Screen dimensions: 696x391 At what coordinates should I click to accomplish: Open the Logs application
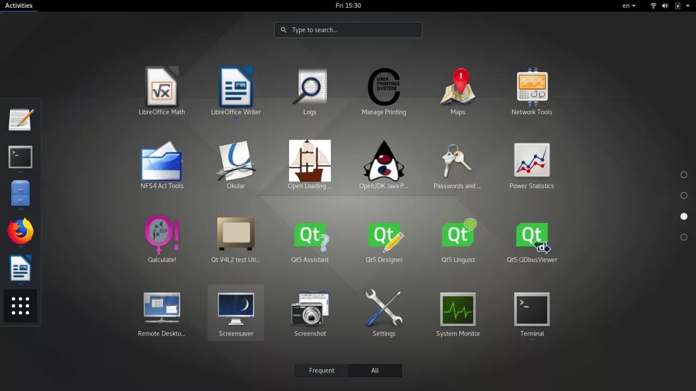310,91
